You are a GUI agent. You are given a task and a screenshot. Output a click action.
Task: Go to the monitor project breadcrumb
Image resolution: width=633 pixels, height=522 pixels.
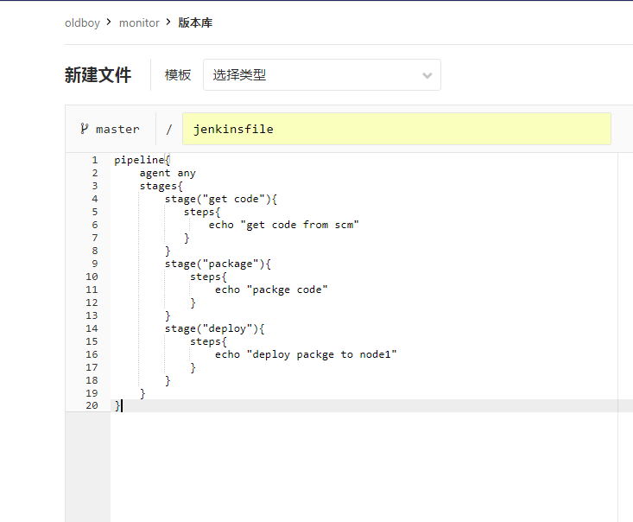(x=139, y=22)
